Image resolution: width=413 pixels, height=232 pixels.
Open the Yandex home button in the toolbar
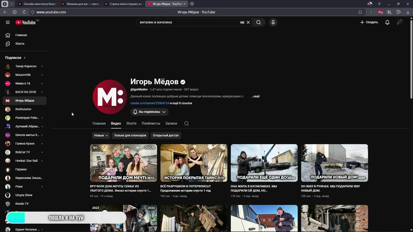[15, 12]
